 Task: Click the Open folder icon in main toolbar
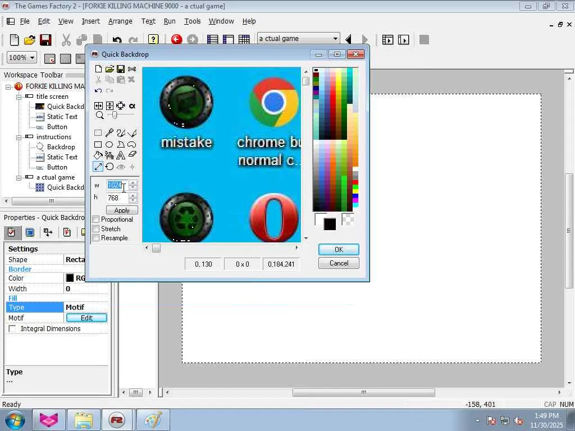pyautogui.click(x=30, y=40)
